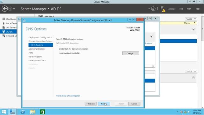
Task: Select DNS Options wizard step
Action: (40, 45)
